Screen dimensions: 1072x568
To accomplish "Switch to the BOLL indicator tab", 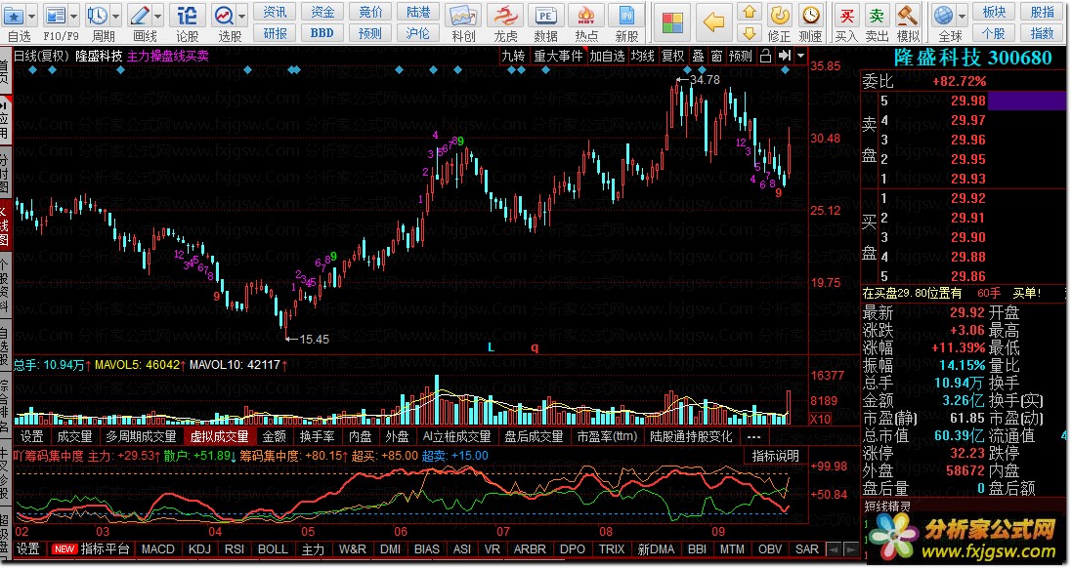I will 273,548.
